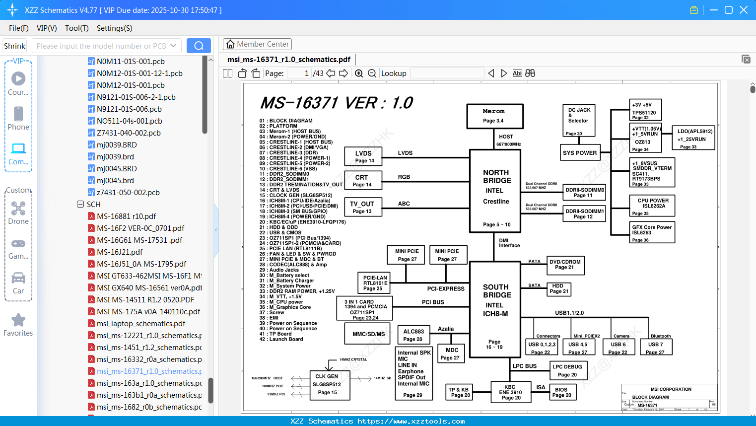Image resolution: width=756 pixels, height=426 pixels.
Task: Click the board icon beside mj0039.BRD
Action: [x=91, y=145]
